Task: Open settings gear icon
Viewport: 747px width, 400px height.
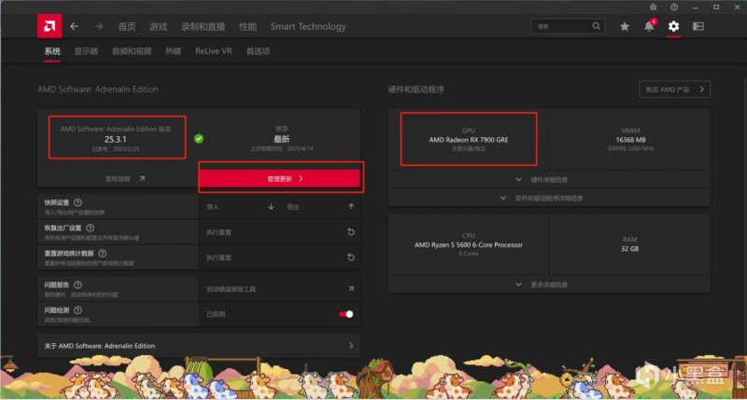Action: (x=673, y=26)
